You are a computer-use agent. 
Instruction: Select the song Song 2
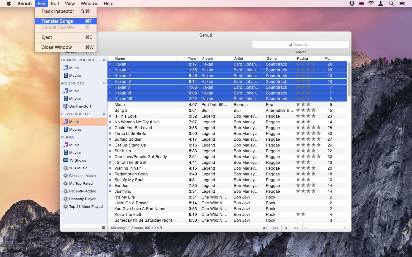pos(227,111)
